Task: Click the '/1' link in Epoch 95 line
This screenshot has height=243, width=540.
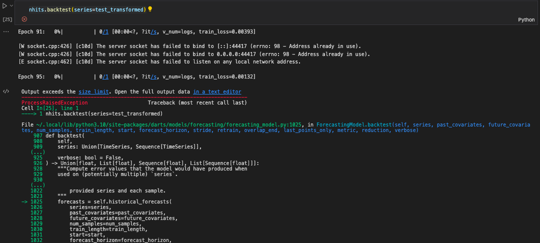Action: (105, 76)
